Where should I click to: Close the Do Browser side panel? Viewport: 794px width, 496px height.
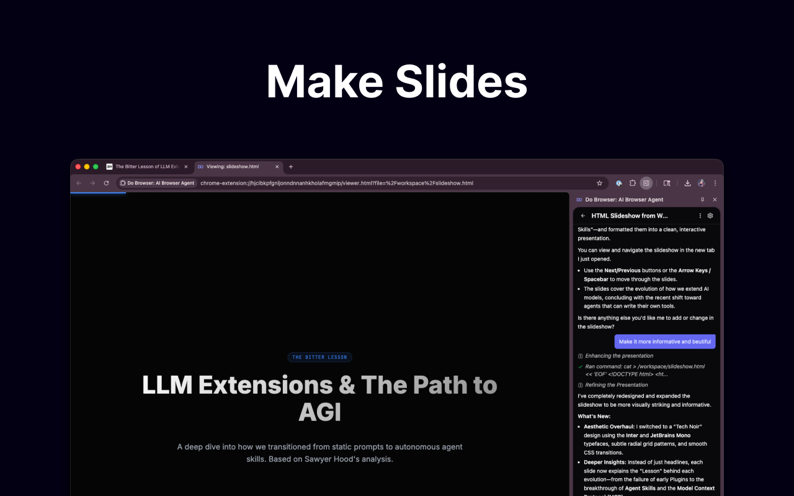tap(715, 200)
